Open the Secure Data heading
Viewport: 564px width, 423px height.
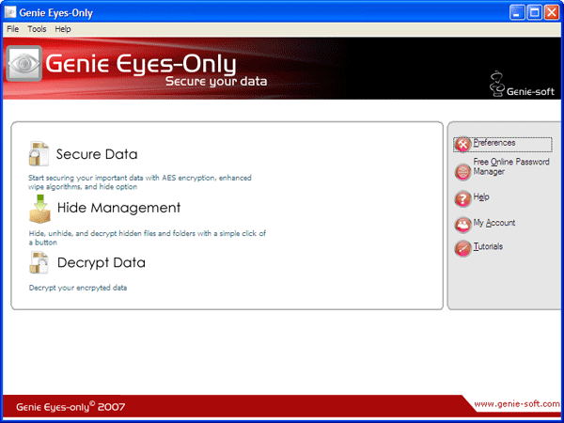coord(97,154)
